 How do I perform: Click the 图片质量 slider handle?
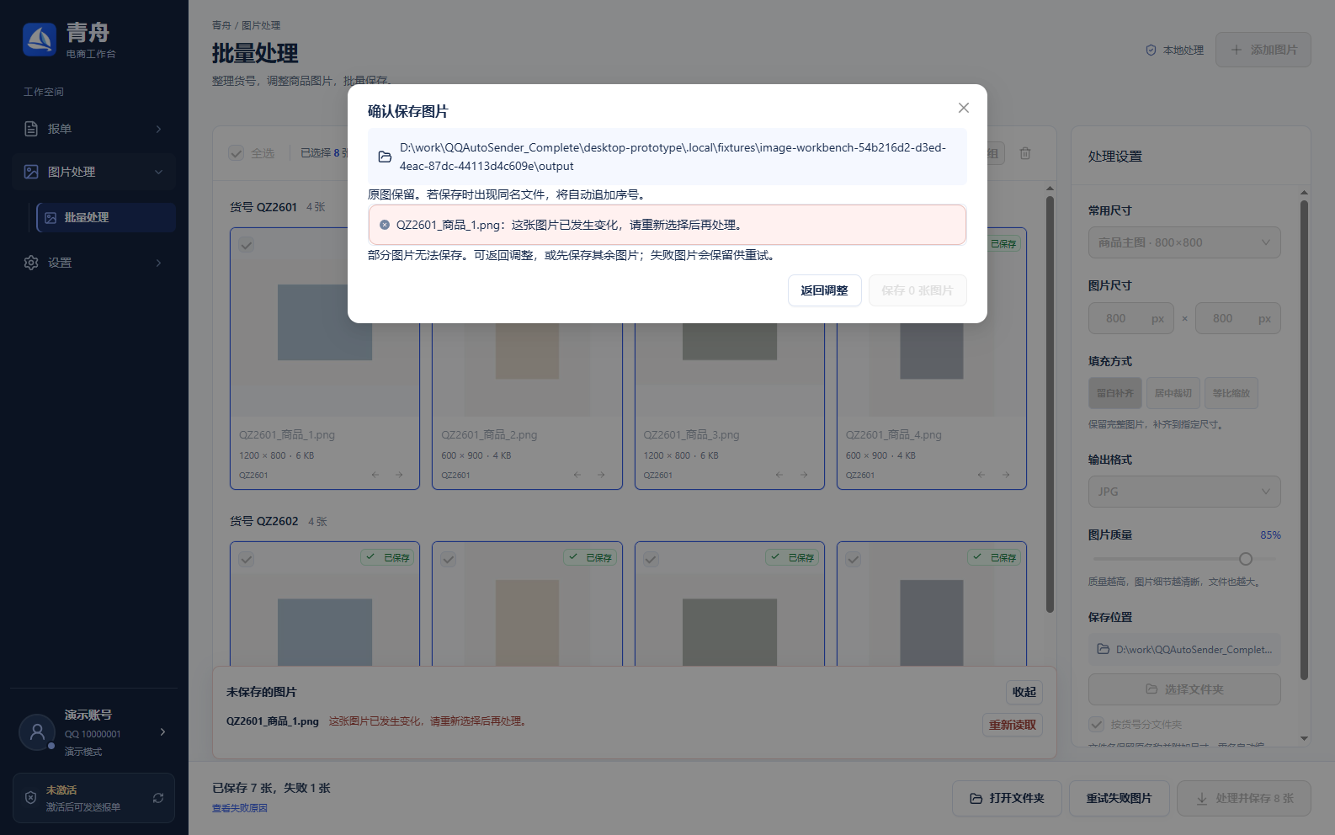1246,559
